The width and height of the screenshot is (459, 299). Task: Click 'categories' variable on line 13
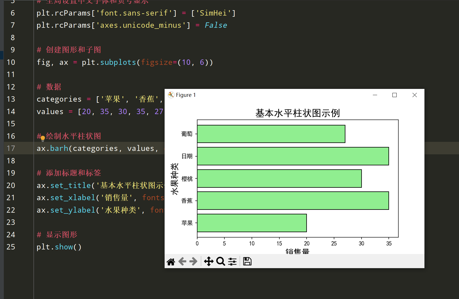59,99
